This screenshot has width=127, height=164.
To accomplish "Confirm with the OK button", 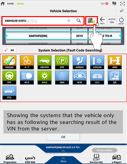I will 63,137.
